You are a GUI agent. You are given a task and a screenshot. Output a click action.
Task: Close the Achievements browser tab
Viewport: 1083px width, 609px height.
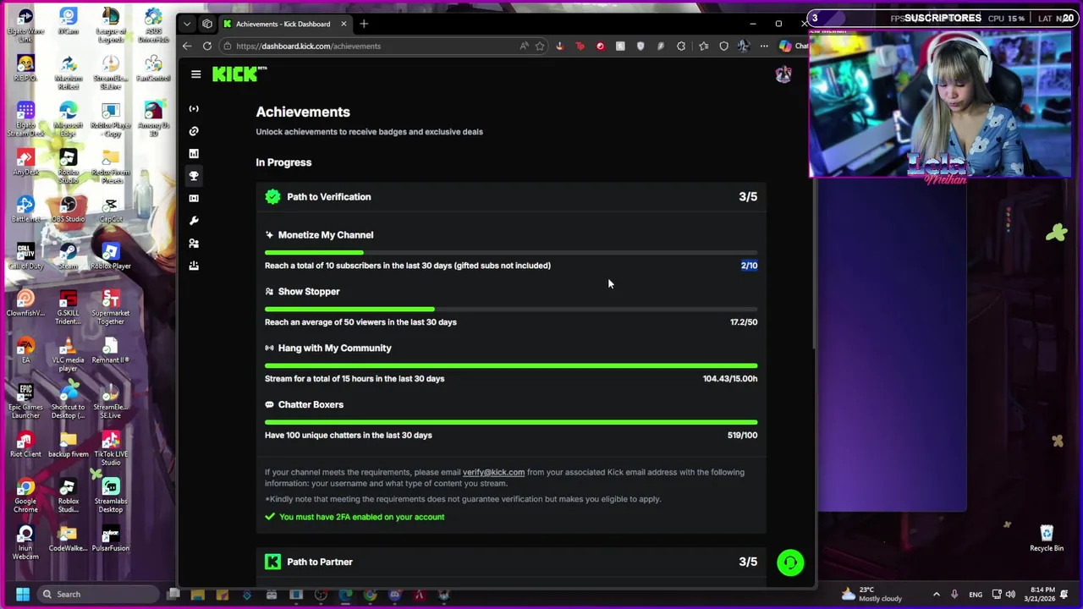click(344, 24)
